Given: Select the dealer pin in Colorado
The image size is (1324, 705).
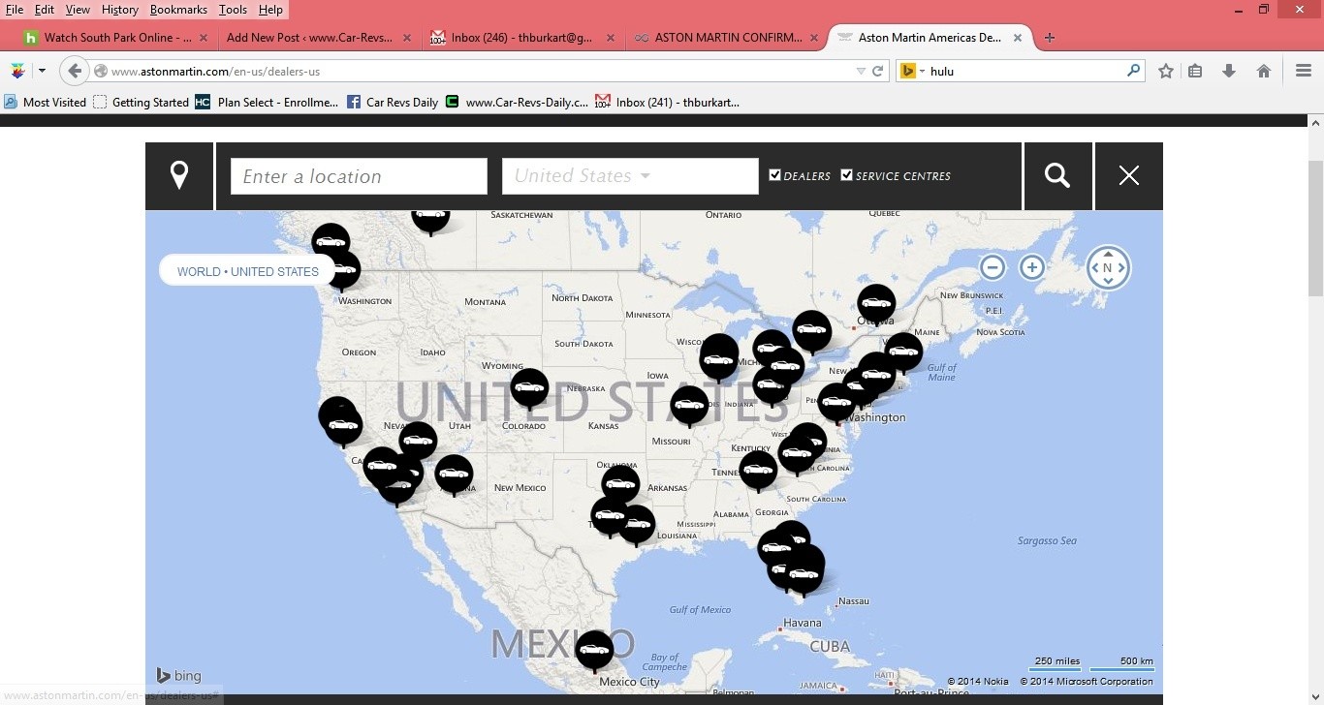Looking at the screenshot, I should [529, 388].
